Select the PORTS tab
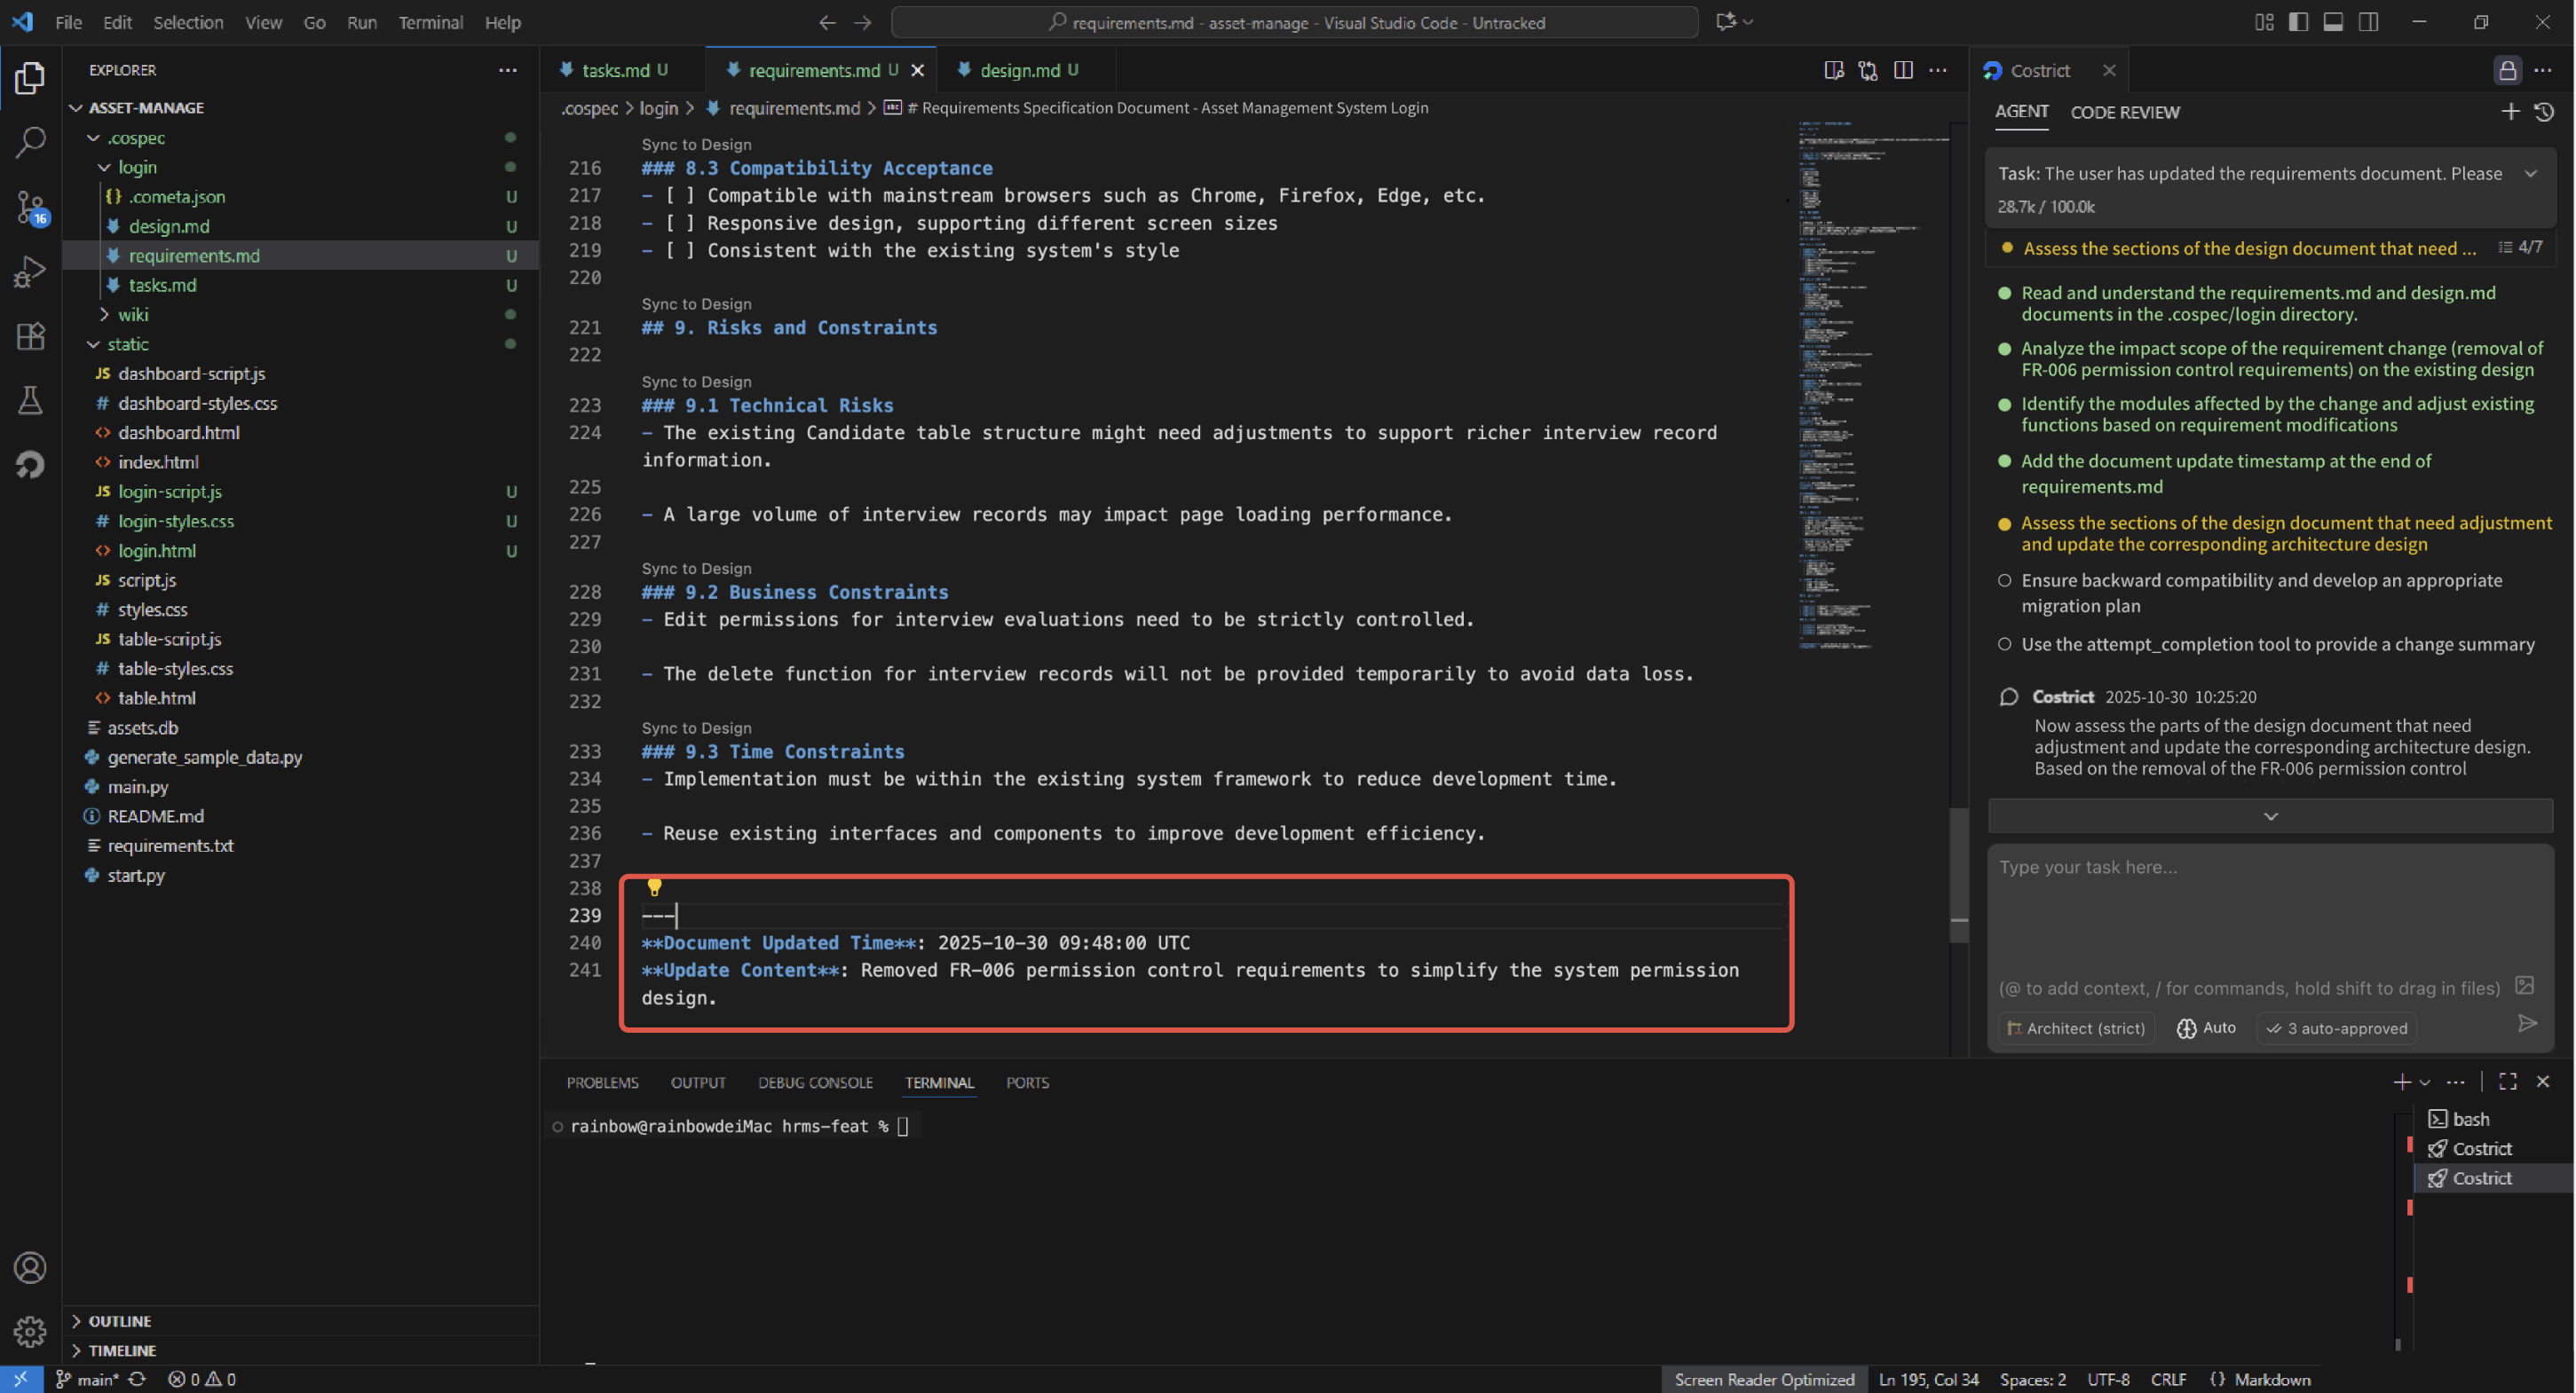 click(x=1027, y=1082)
